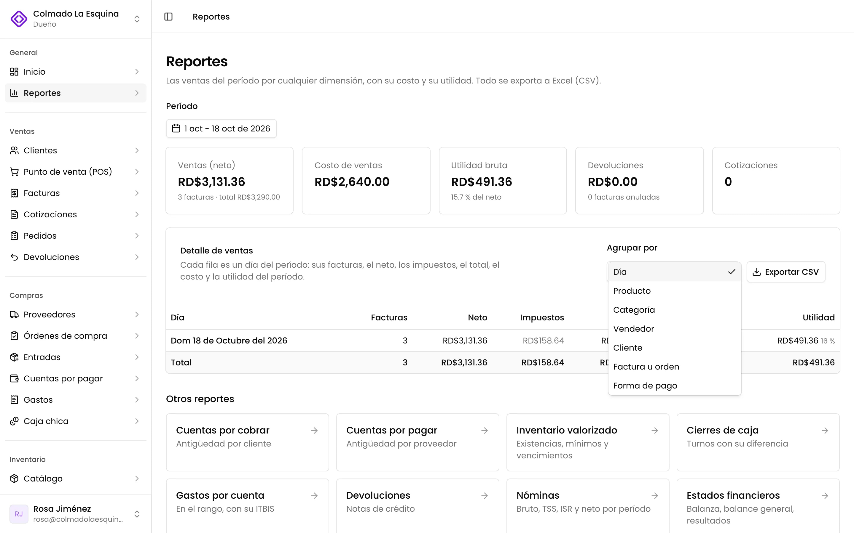Click the Entradas package icon
The height and width of the screenshot is (533, 854).
click(14, 357)
